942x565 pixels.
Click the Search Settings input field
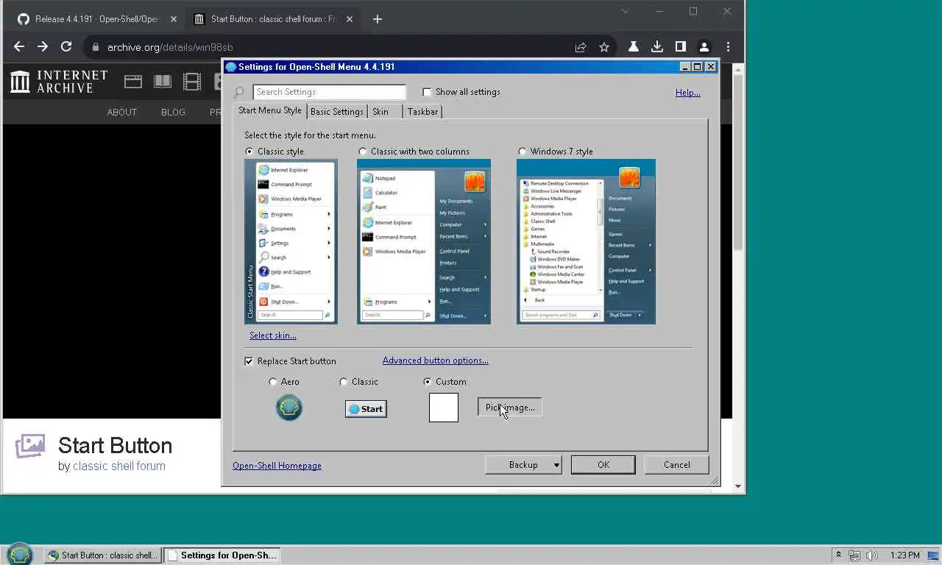pyautogui.click(x=329, y=92)
